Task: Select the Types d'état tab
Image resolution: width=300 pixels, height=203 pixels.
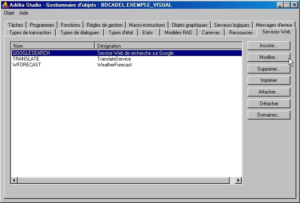Action: coord(121,33)
